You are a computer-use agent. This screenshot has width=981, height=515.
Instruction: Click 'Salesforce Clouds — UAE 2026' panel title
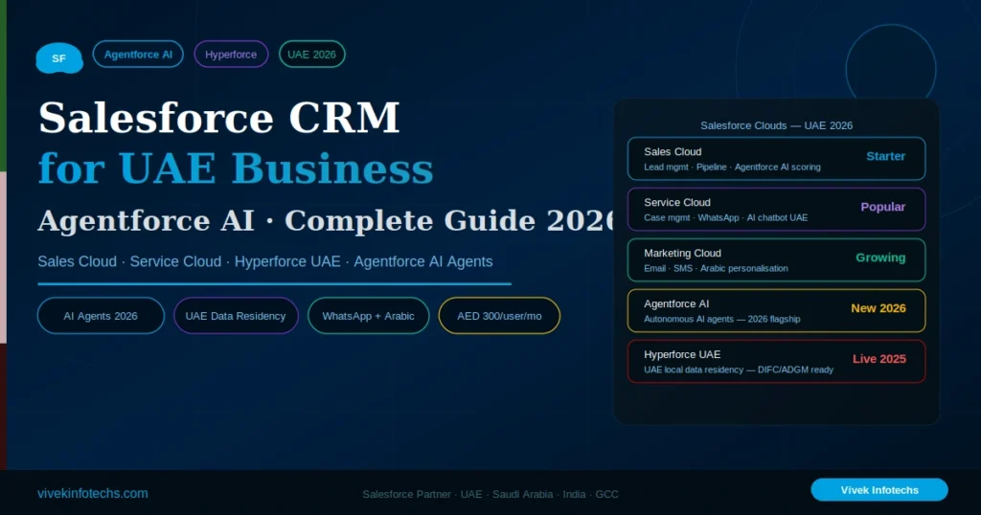[x=776, y=125]
